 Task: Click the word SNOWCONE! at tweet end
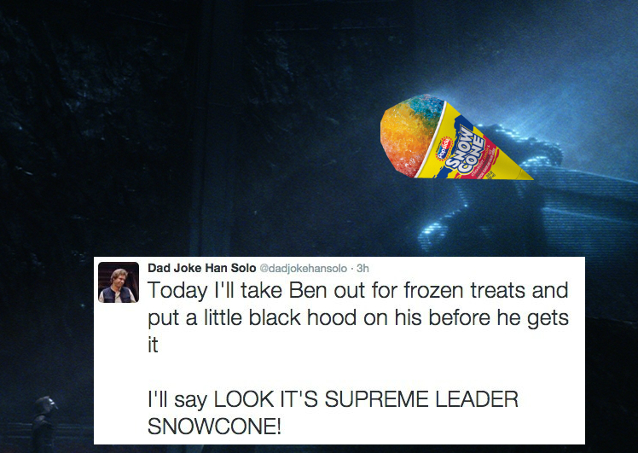click(214, 427)
